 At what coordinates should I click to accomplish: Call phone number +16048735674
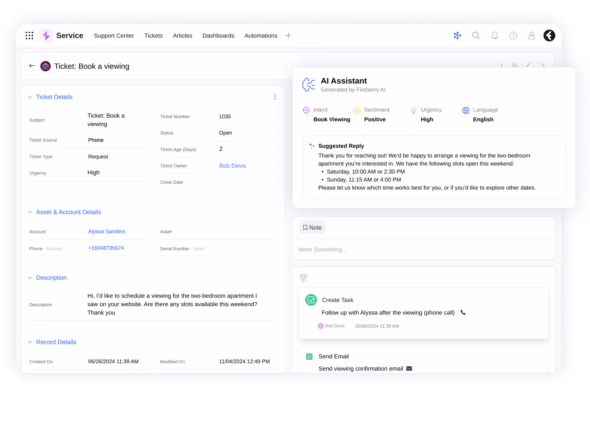pos(106,248)
